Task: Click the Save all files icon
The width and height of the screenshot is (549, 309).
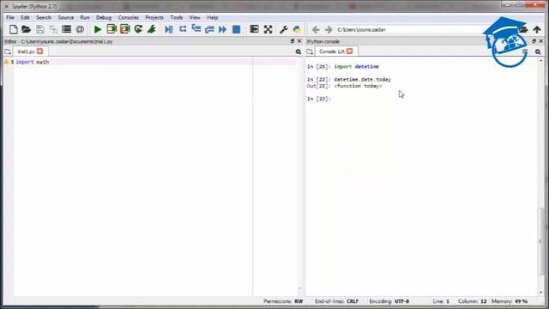Action: 53,29
